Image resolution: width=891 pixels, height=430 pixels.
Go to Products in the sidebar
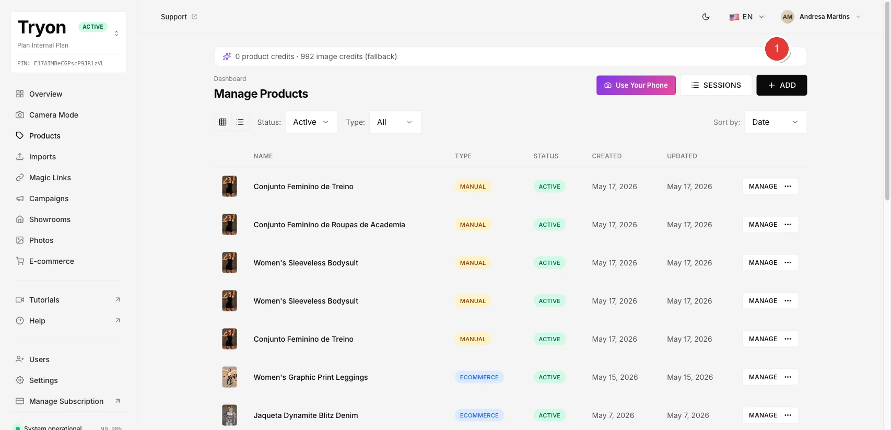click(45, 136)
